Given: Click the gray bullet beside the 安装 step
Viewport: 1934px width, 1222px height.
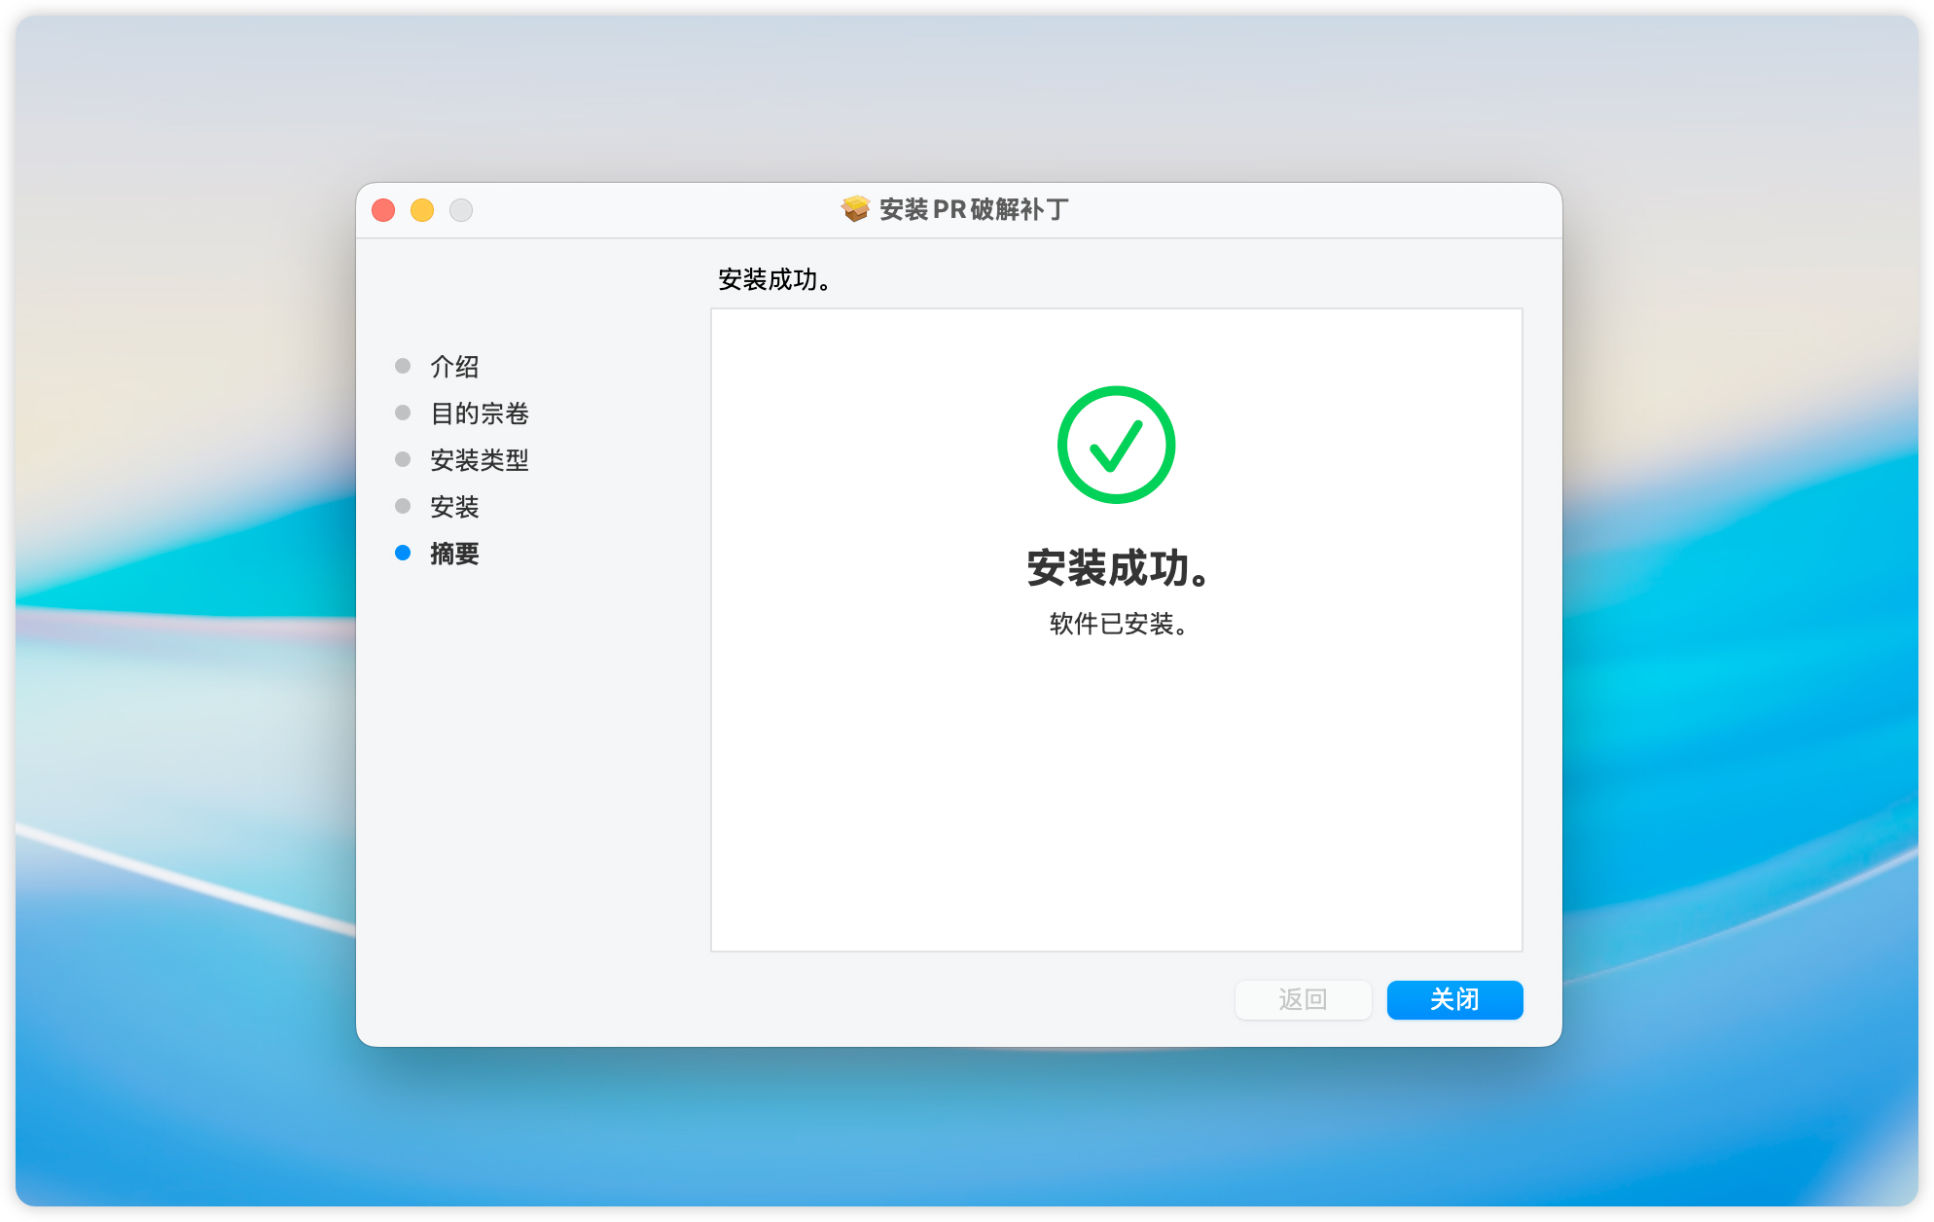Looking at the screenshot, I should (x=403, y=506).
